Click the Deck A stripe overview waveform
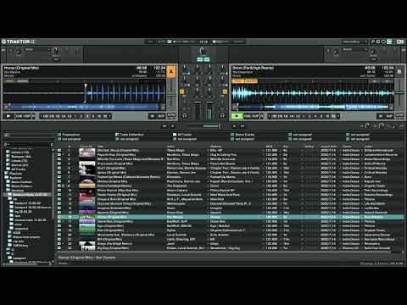Viewport: 407px width, 305px height. point(84,107)
